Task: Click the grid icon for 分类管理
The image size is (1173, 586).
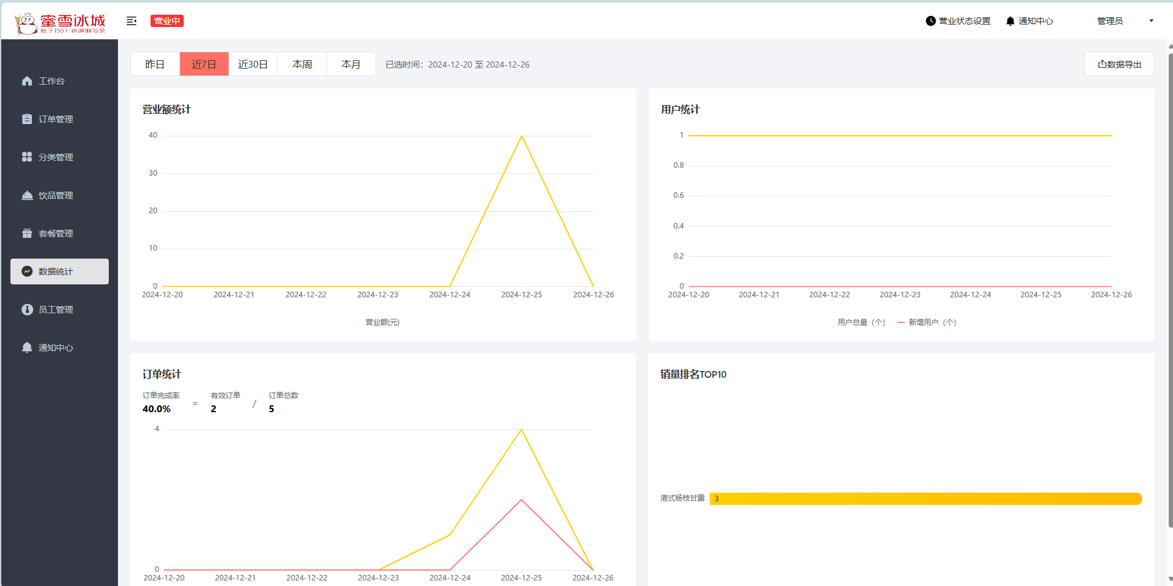Action: pyautogui.click(x=27, y=157)
